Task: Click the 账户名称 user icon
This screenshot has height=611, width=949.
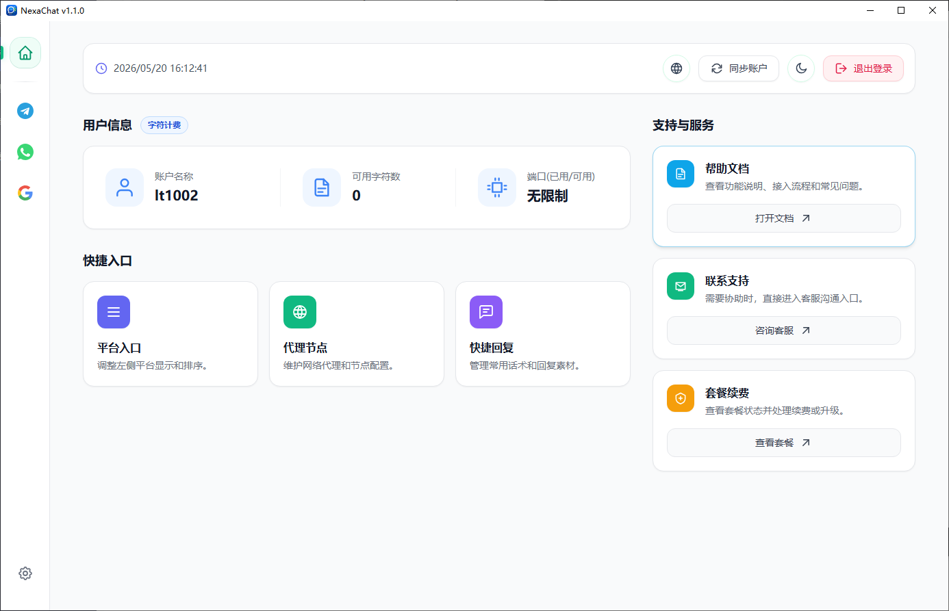Action: 125,187
